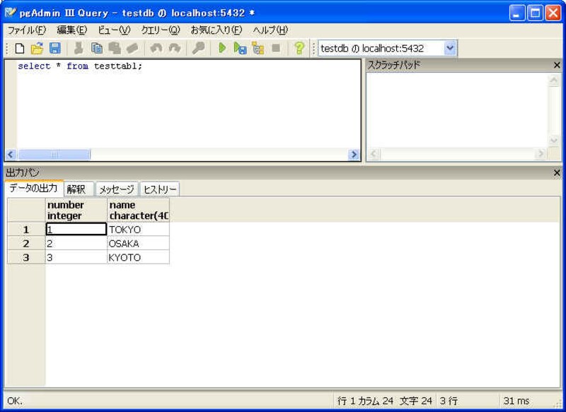Open the database connection dropdown
This screenshot has height=412, width=566.
(450, 49)
